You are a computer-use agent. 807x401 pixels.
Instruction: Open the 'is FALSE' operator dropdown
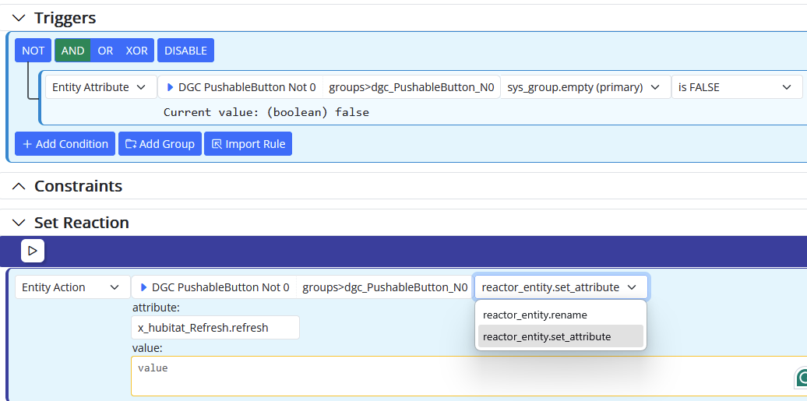click(x=737, y=87)
